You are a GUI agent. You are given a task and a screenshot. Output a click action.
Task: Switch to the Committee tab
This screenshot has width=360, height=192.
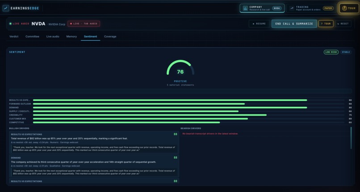coord(32,37)
